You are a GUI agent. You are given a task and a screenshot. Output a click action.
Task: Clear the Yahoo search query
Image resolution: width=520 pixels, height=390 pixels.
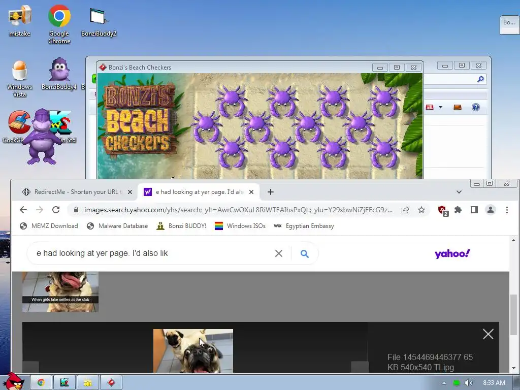tap(279, 253)
